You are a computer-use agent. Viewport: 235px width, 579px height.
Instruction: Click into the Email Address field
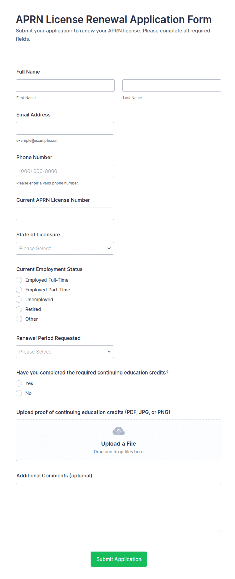[65, 128]
